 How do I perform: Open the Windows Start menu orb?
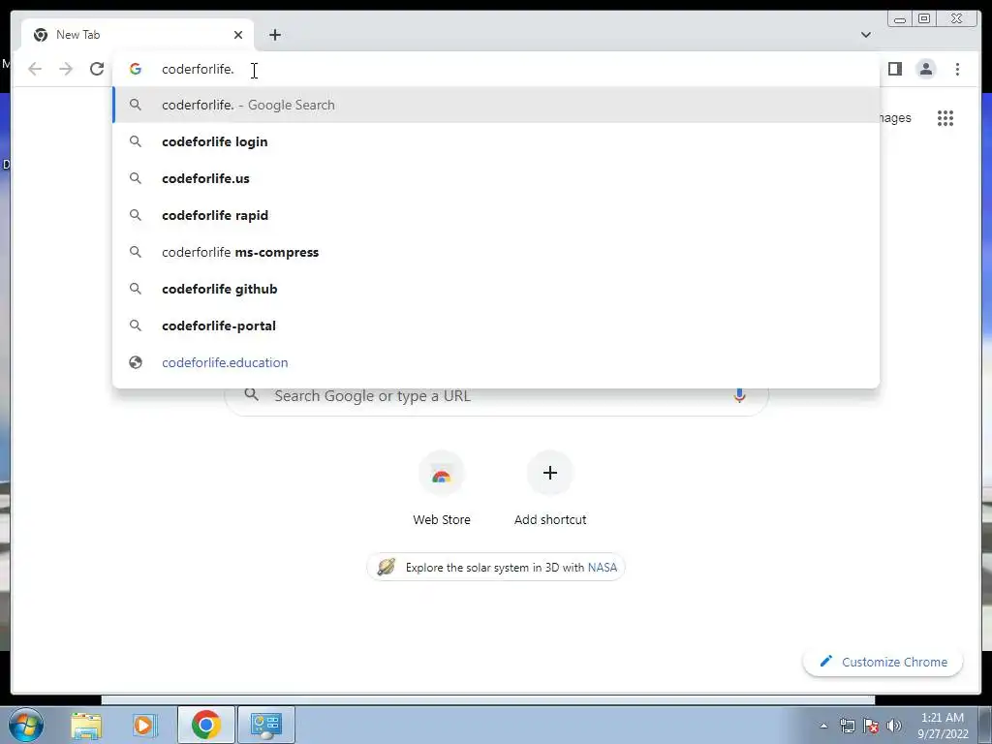[x=26, y=725]
